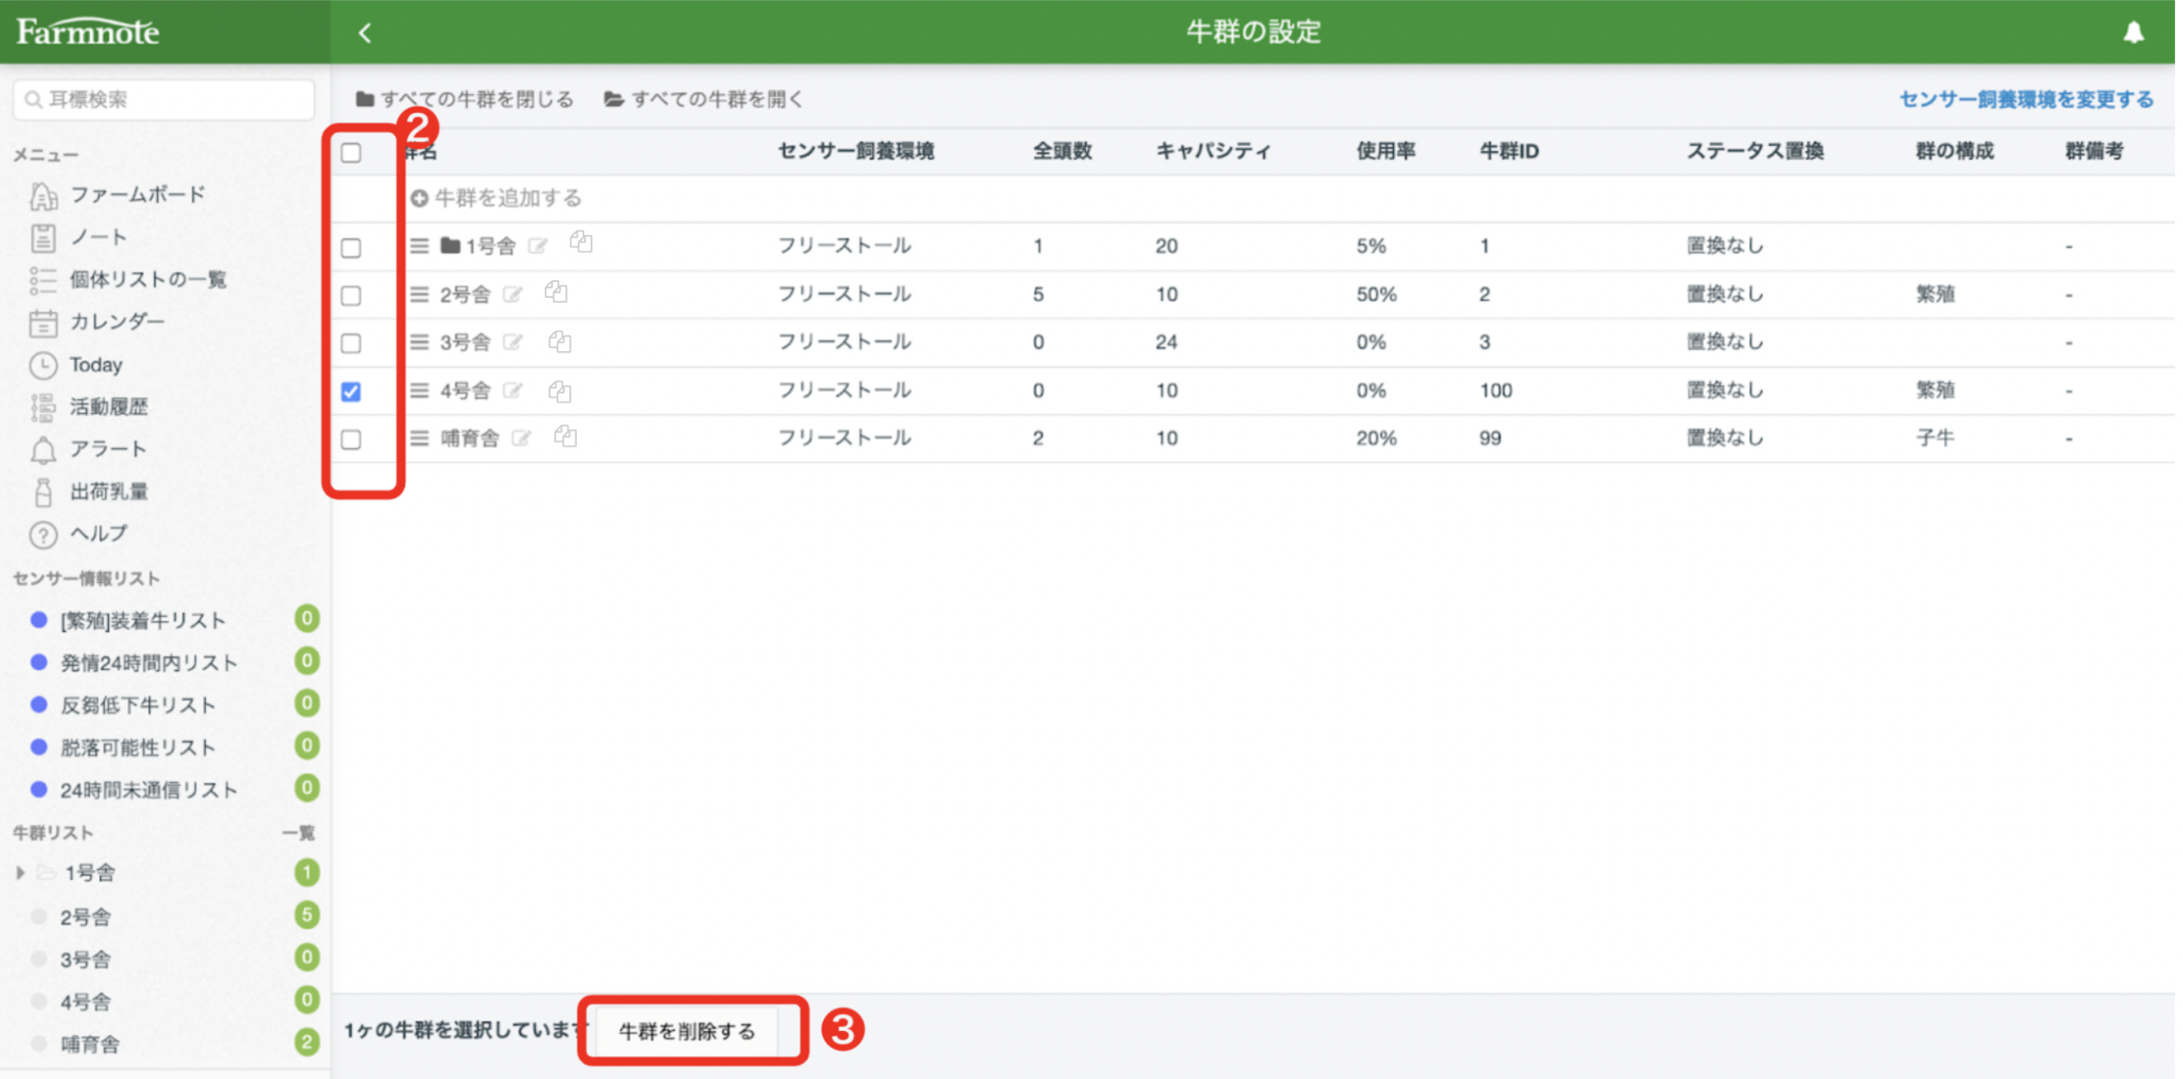
Task: Select 3号舎 in sidebar 牛群リスト
Action: coord(84,960)
